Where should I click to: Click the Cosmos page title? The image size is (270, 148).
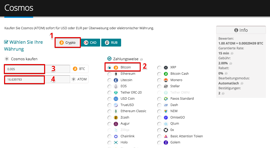pos(19,8)
